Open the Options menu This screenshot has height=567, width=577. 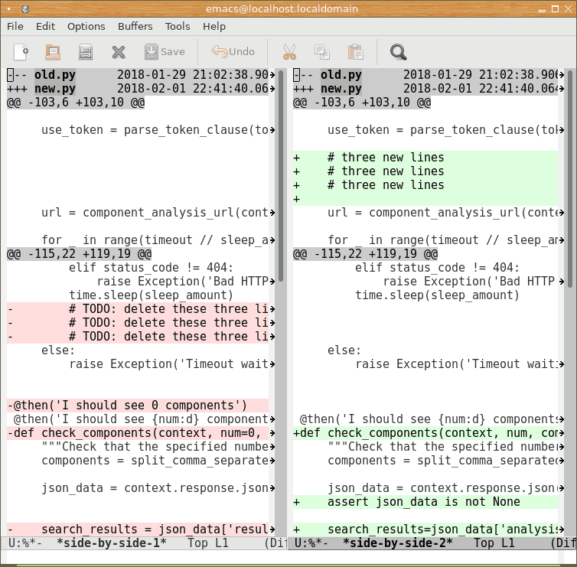[x=86, y=27]
